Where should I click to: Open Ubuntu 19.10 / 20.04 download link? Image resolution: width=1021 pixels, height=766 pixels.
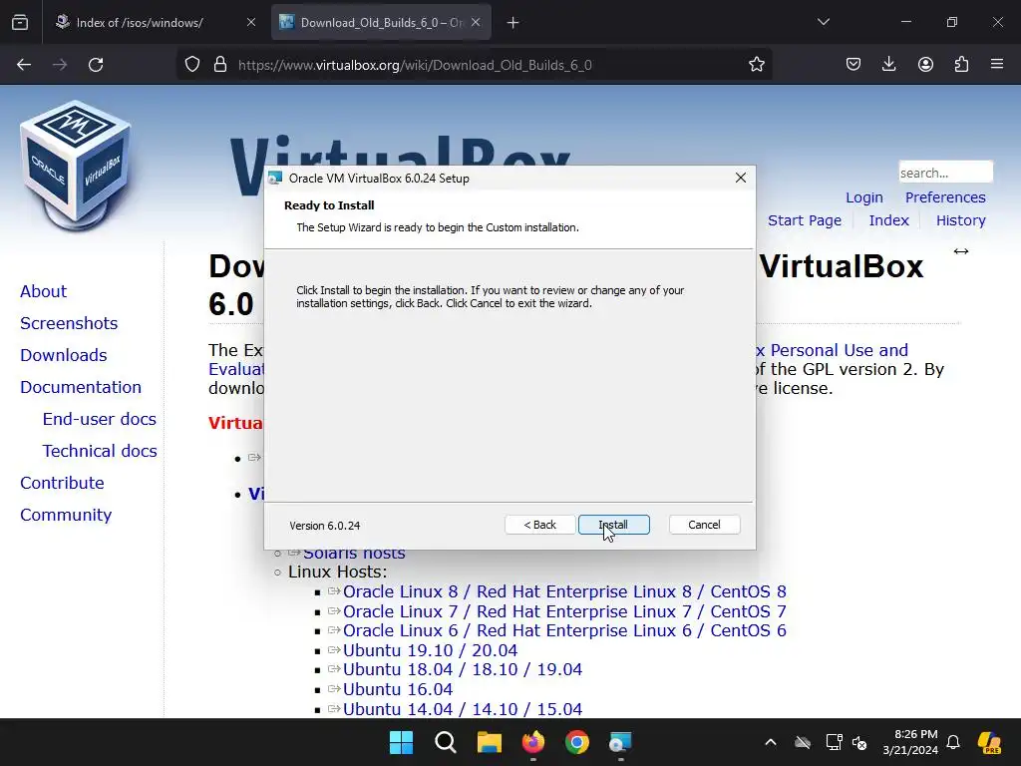(430, 650)
